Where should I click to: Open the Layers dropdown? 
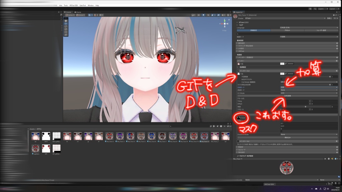click(323, 9)
